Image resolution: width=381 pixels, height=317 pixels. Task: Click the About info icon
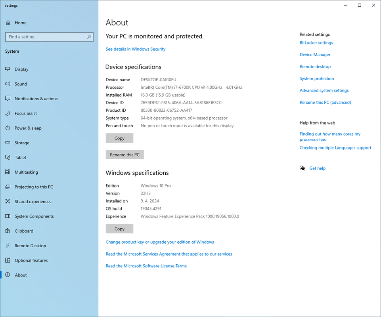click(8, 275)
